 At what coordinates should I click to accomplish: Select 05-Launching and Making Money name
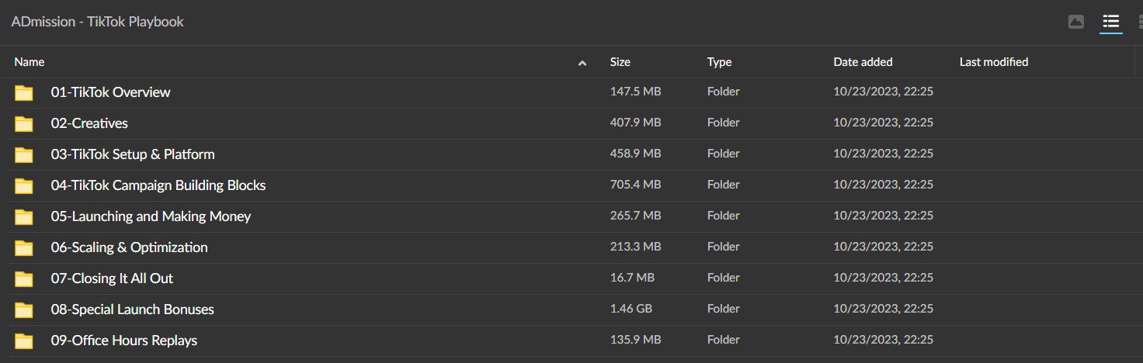151,216
